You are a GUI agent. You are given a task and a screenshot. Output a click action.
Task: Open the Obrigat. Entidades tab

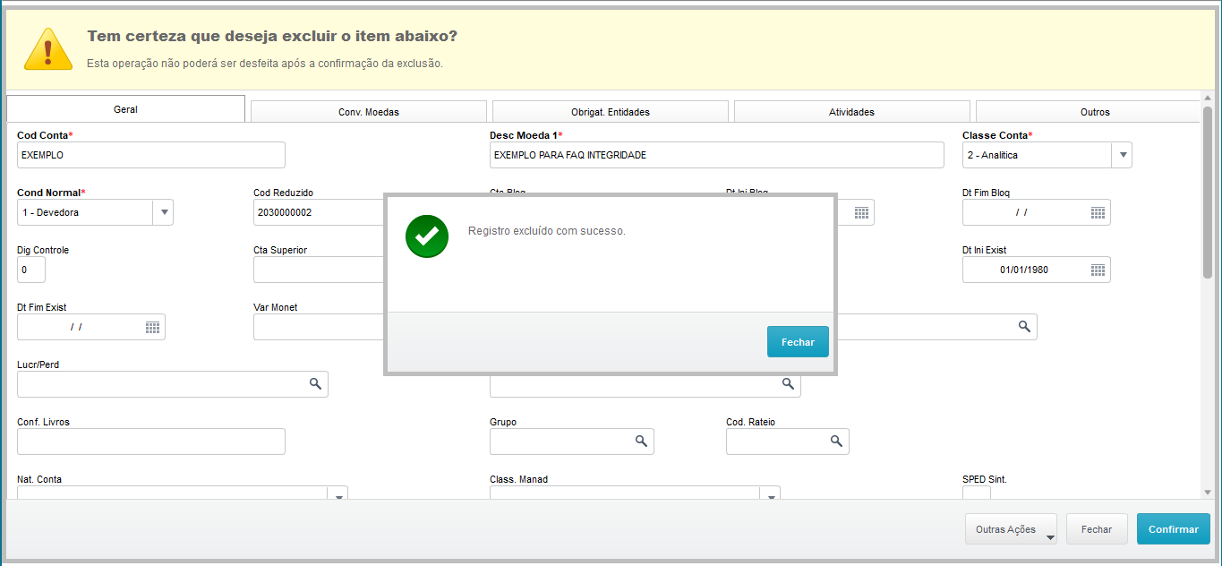click(610, 112)
